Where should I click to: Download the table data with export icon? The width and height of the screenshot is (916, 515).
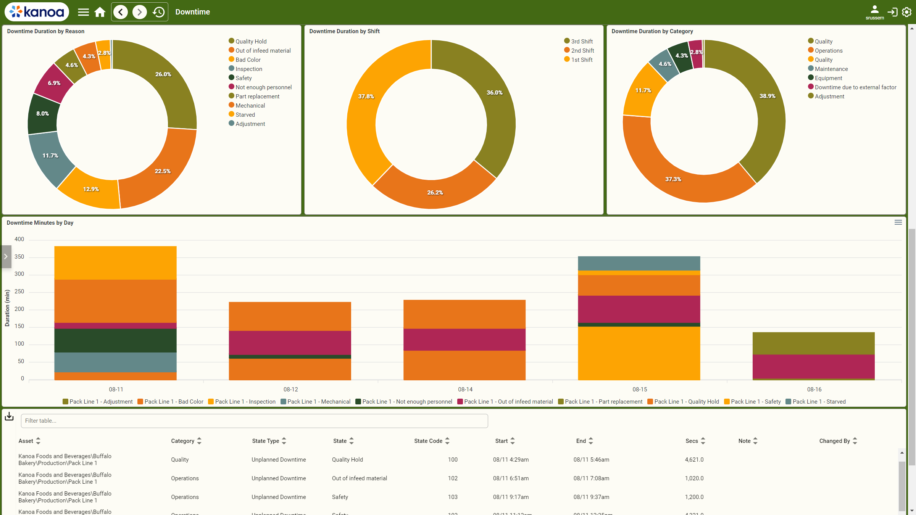pyautogui.click(x=9, y=417)
